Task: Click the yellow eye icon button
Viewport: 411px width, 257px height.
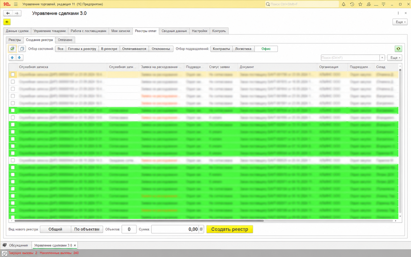Action: pos(7,22)
